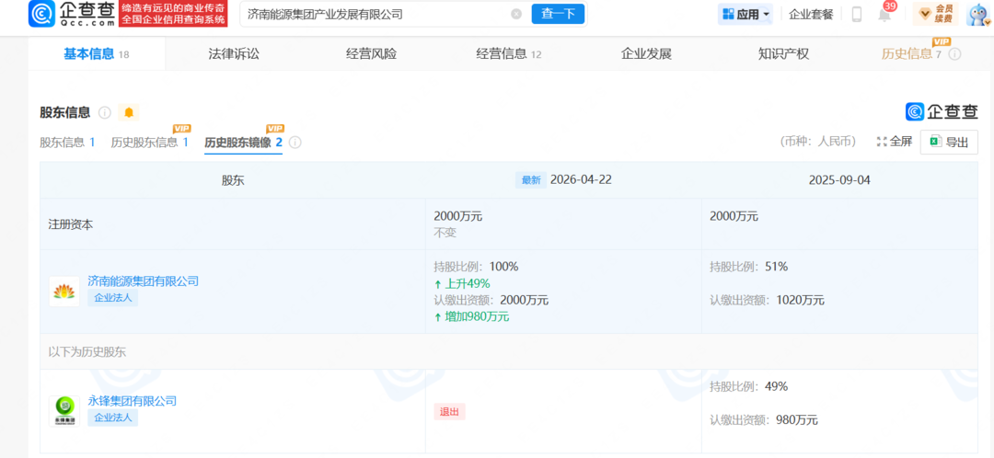Click the 2026-04-22 column header date
Screen dimensions: 994x458
point(581,180)
